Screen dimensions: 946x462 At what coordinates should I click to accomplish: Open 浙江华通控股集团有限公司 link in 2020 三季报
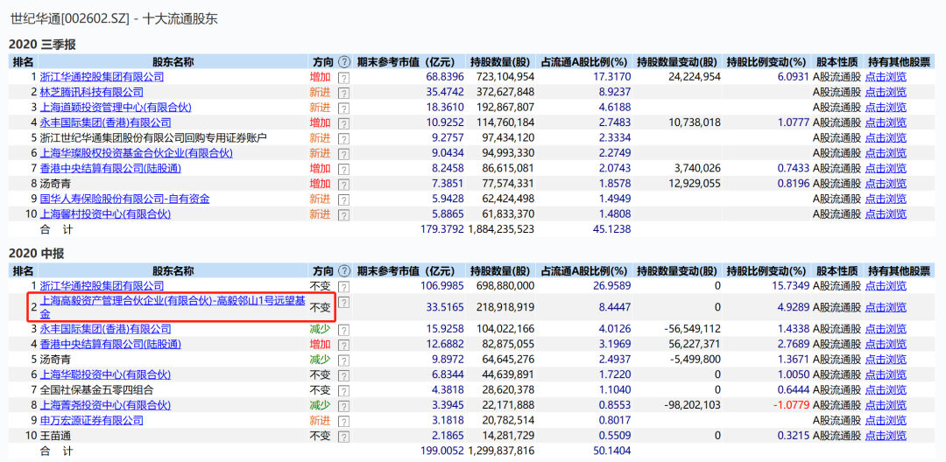[x=102, y=77]
